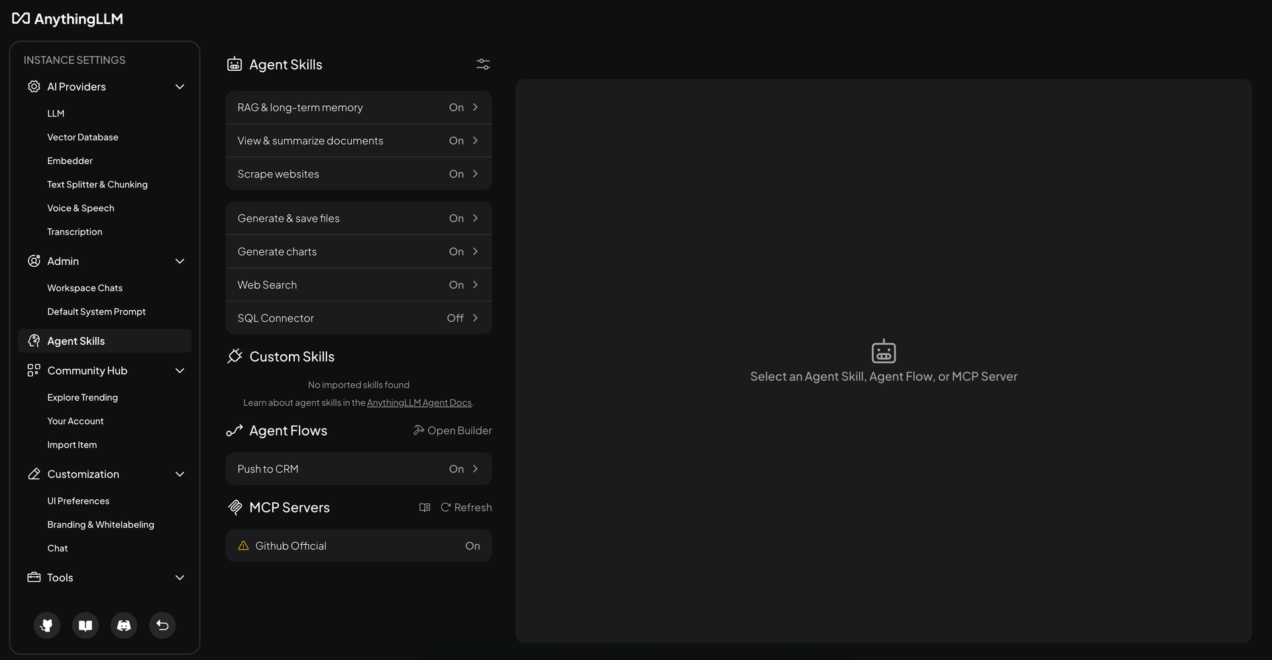Collapse the AI Providers section

coord(180,87)
